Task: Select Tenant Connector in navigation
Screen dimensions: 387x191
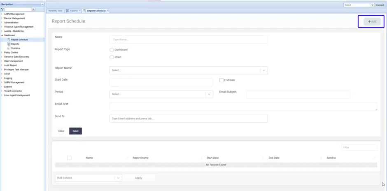Action: [x=13, y=91]
